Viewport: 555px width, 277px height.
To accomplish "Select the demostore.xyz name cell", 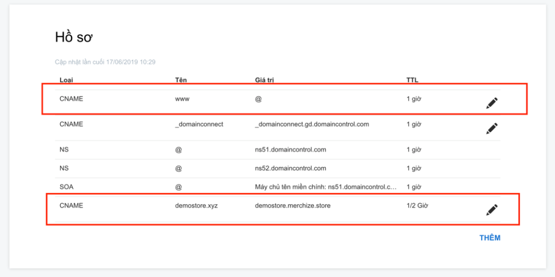I will [x=196, y=205].
